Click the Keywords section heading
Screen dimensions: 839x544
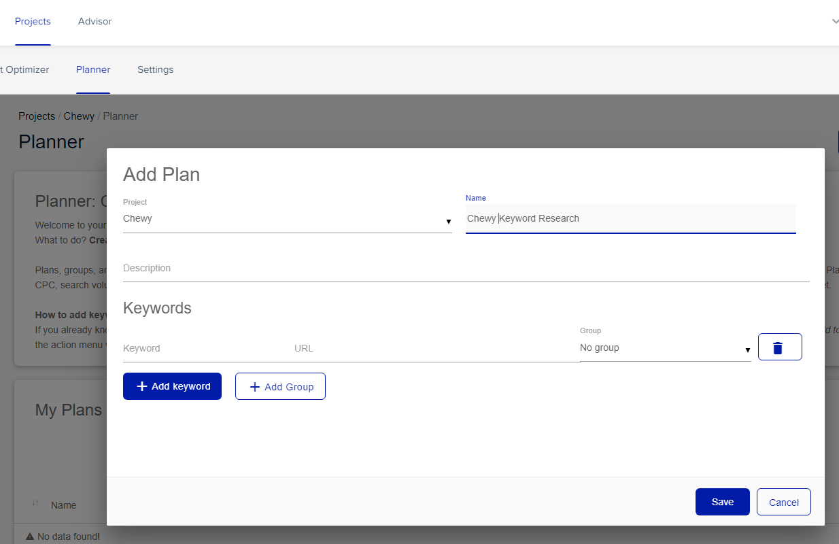[157, 308]
